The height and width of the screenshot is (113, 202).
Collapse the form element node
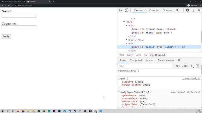pyautogui.click(x=124, y=22)
